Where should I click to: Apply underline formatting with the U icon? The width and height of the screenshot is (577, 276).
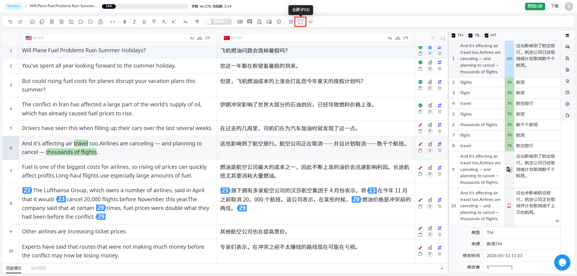144,22
